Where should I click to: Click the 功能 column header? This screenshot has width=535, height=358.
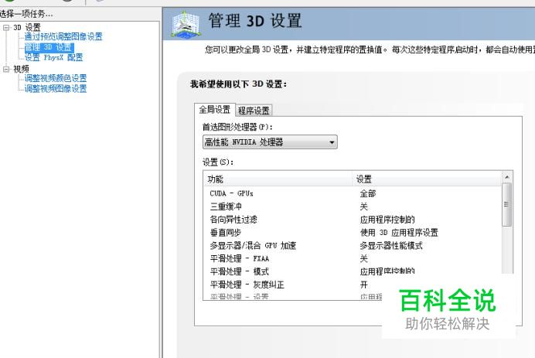pos(278,179)
